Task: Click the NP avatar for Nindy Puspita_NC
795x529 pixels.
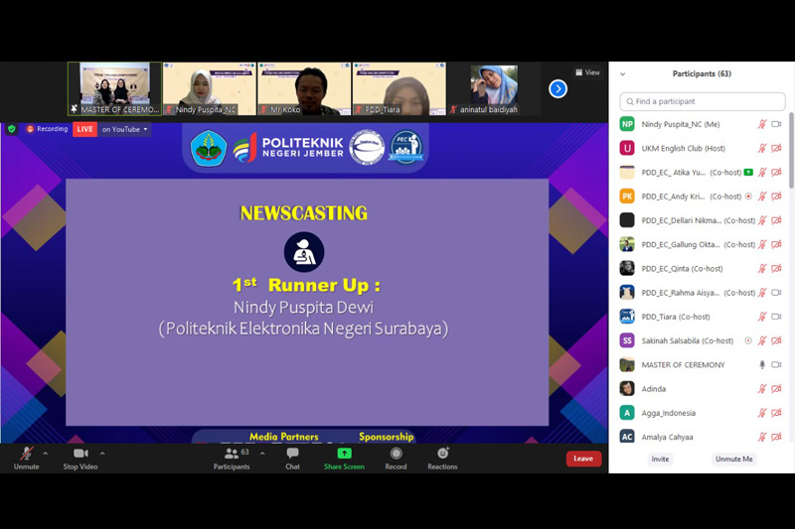Action: coord(627,124)
